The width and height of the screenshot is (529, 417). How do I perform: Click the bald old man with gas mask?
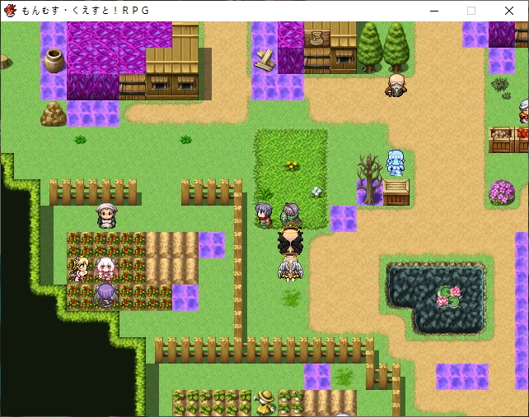396,86
